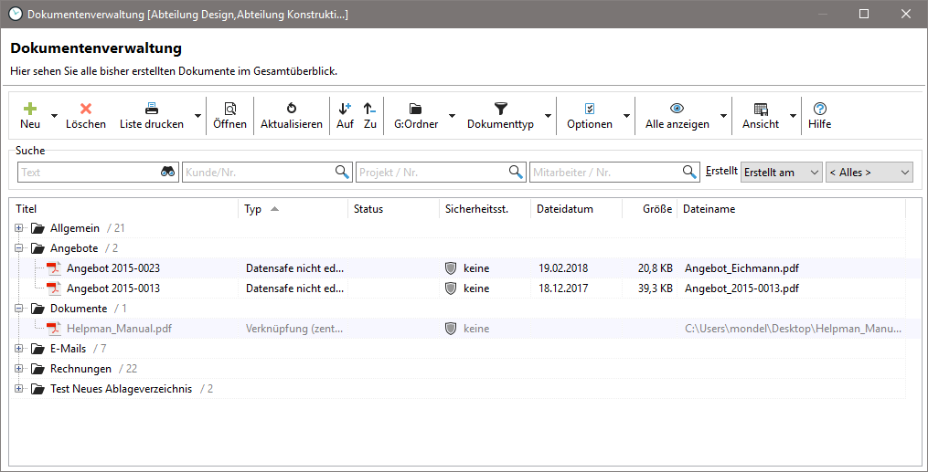928x472 pixels.
Task: Collapse the Angebote folder node
Action: pyautogui.click(x=18, y=247)
